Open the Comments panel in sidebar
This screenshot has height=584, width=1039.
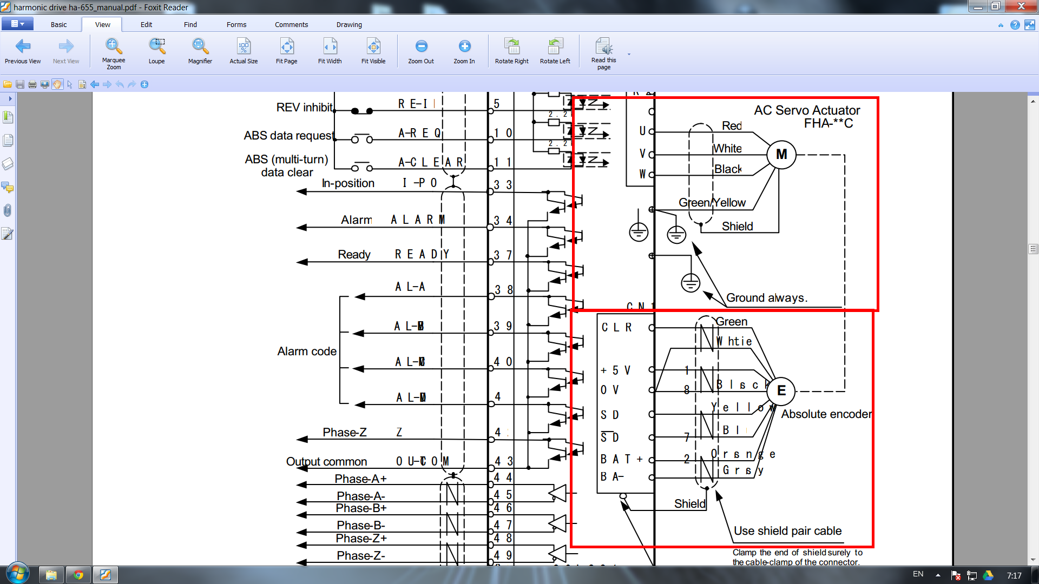(8, 187)
